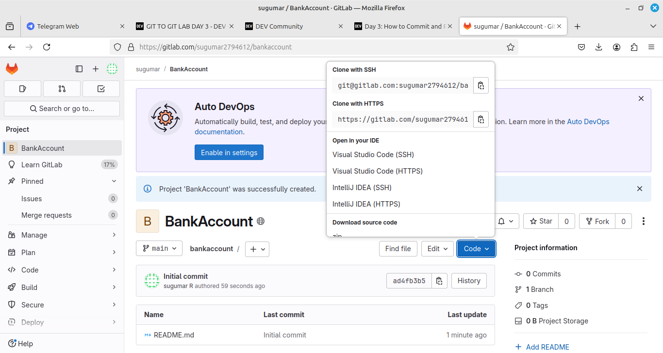
Task: Click the SSH clone URL field
Action: click(x=403, y=85)
